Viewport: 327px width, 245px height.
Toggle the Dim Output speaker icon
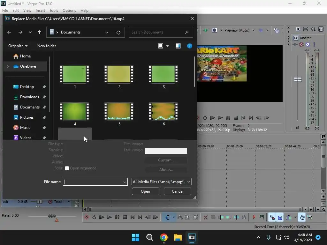pyautogui.click(x=313, y=29)
